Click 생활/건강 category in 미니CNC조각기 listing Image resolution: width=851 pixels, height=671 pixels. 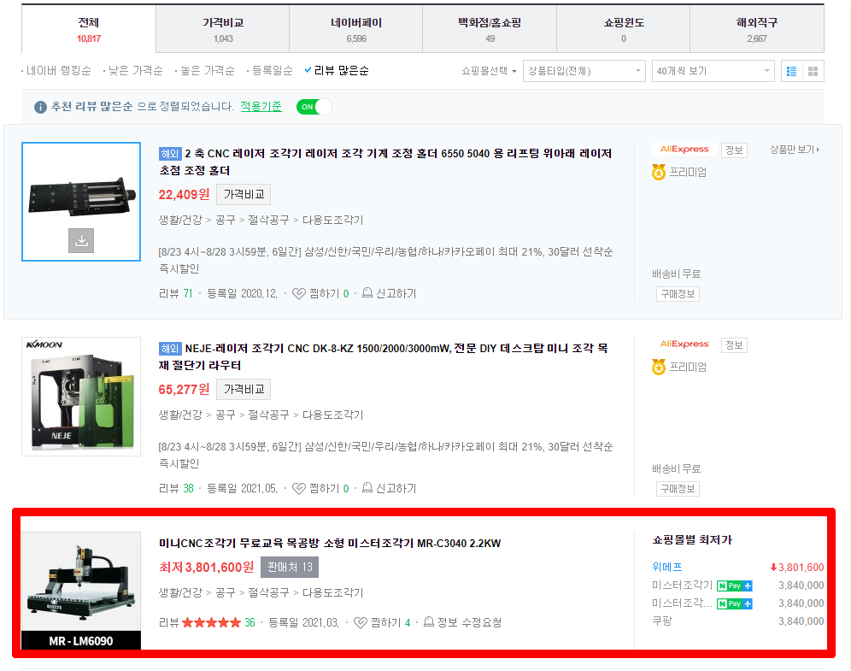click(x=180, y=593)
